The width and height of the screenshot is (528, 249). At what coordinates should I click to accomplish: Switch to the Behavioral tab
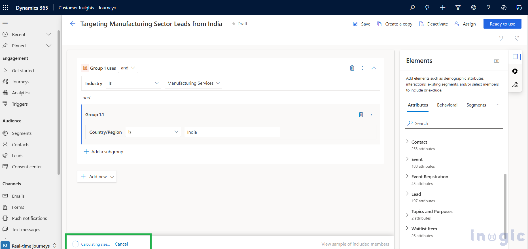[447, 105]
